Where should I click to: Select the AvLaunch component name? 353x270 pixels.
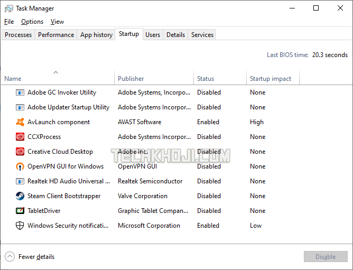pos(59,122)
